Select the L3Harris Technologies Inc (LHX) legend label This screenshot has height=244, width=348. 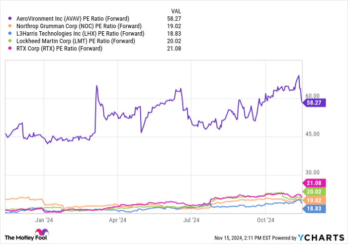[81, 33]
